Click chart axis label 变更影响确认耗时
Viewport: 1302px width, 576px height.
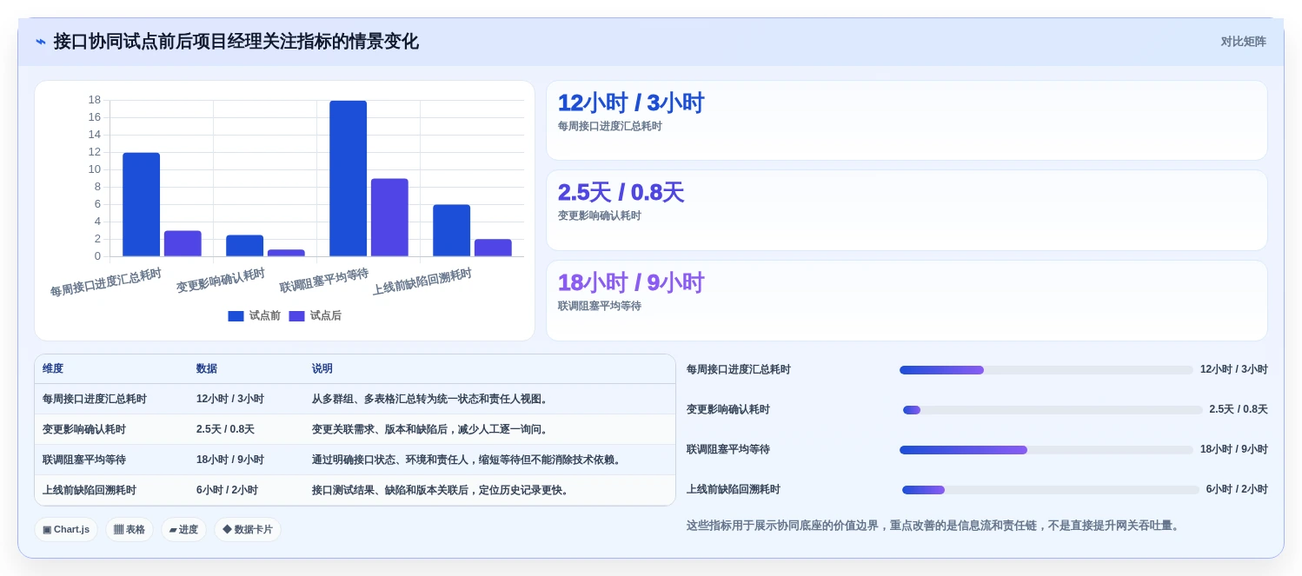(221, 281)
